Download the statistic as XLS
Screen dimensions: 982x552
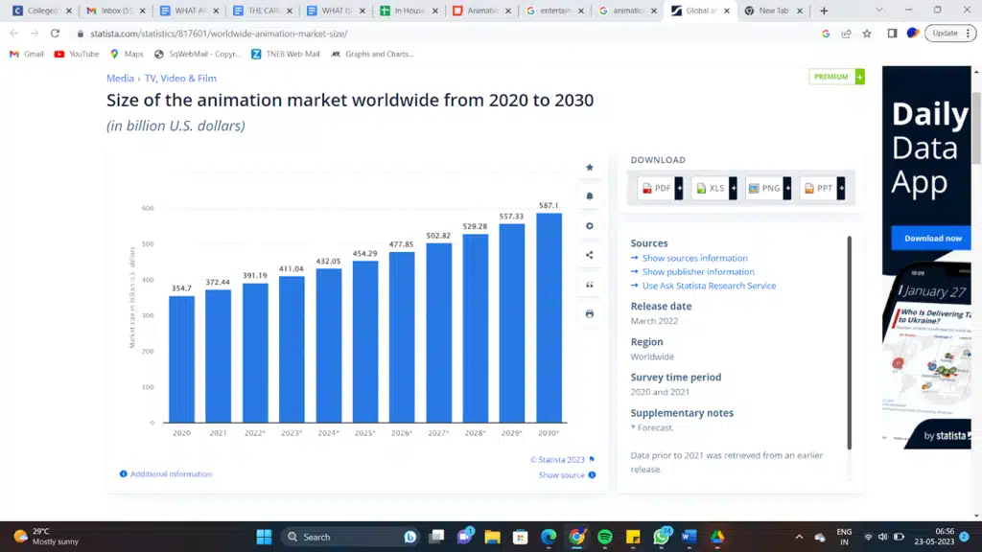tap(710, 189)
